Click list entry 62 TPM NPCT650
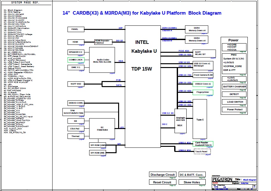The width and height of the screenshot is (271, 191). click(12, 90)
